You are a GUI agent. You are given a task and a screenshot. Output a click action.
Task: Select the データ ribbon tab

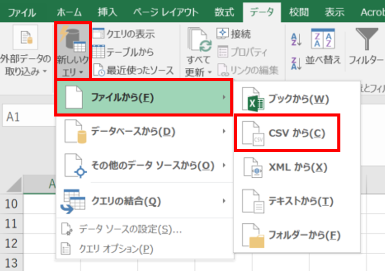[262, 12]
